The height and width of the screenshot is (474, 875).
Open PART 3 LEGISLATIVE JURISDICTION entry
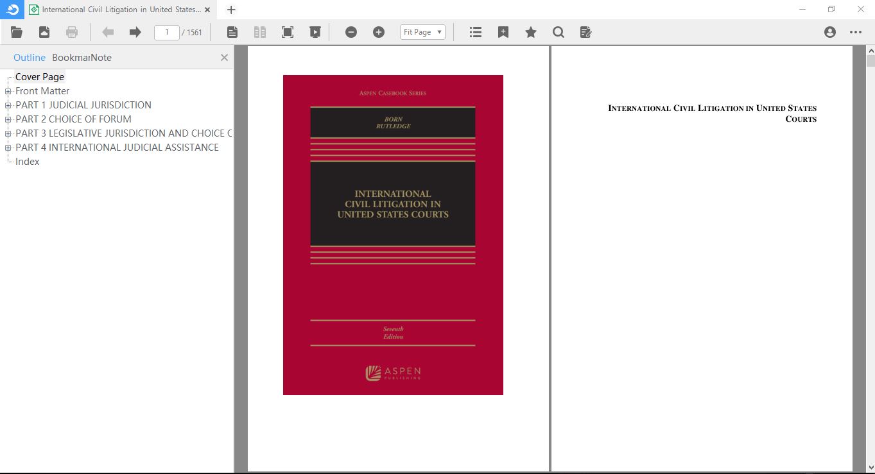[124, 133]
